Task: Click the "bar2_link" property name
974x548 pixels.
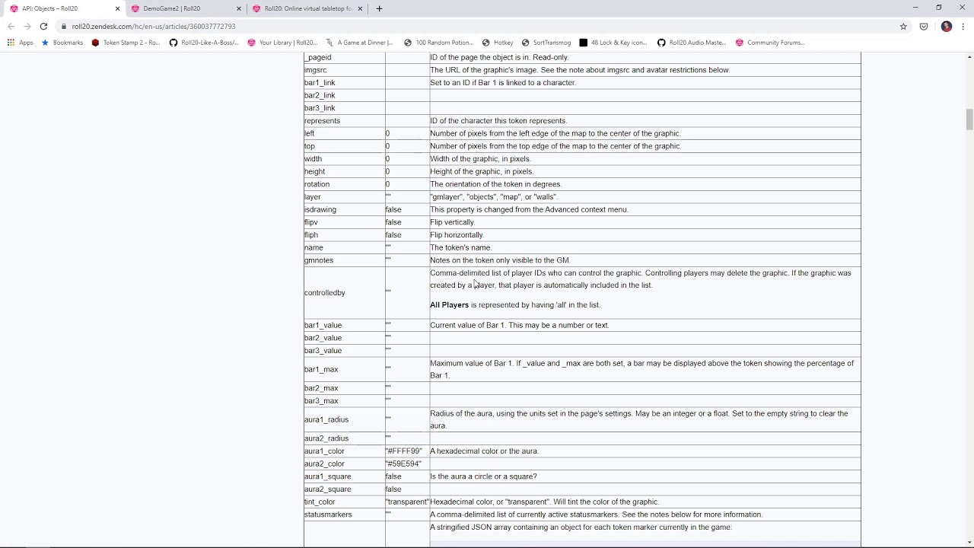Action: click(x=320, y=96)
